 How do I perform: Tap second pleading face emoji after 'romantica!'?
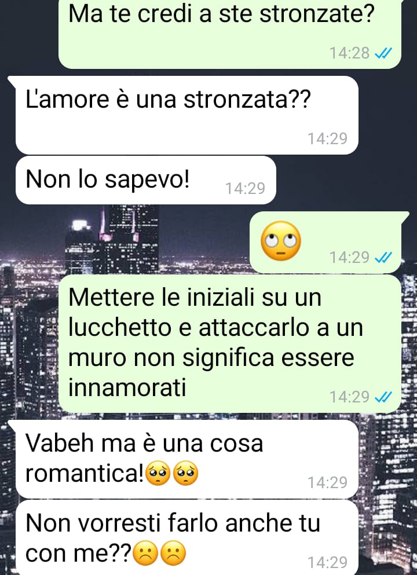(185, 473)
